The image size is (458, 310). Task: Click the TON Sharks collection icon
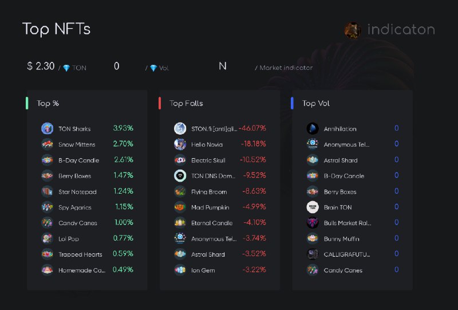pos(47,128)
